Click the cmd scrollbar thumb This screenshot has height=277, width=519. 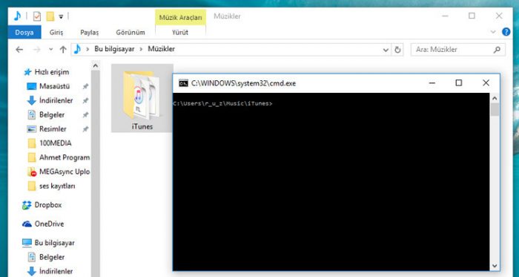(495, 109)
